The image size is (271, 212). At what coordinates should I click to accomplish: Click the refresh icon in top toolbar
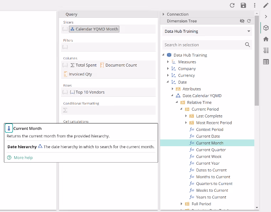pyautogui.click(x=232, y=5)
